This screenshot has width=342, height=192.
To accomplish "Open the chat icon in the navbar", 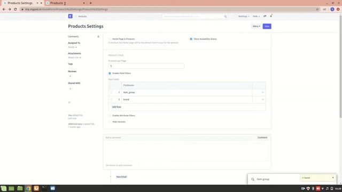I will click(265, 16).
